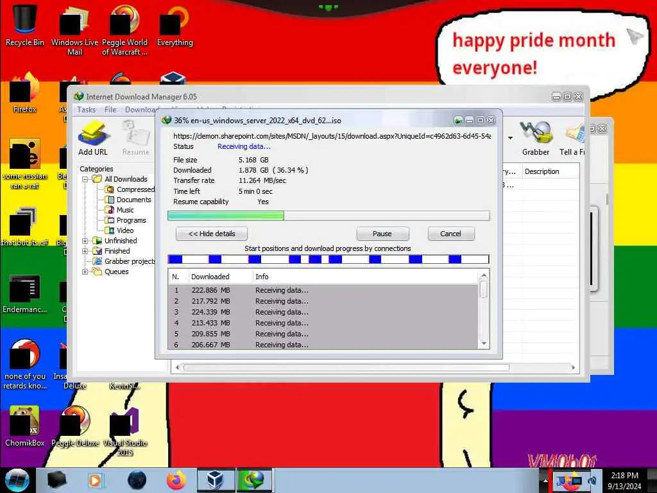Click the media player taskbar icon
Screen dimensions: 657x493
[x=95, y=480]
